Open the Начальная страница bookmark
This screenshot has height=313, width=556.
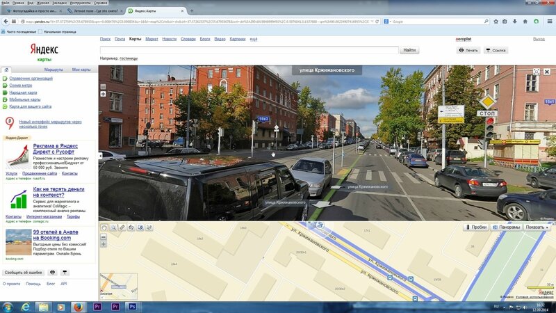[x=57, y=31]
